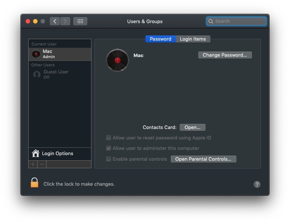This screenshot has width=290, height=223.
Task: Open the Contacts Card
Action: click(192, 127)
